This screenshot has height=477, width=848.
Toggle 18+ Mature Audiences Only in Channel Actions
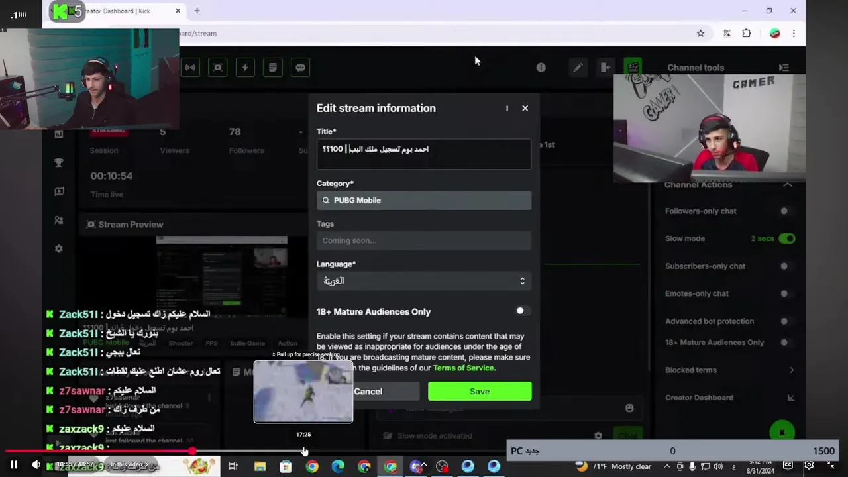(786, 343)
